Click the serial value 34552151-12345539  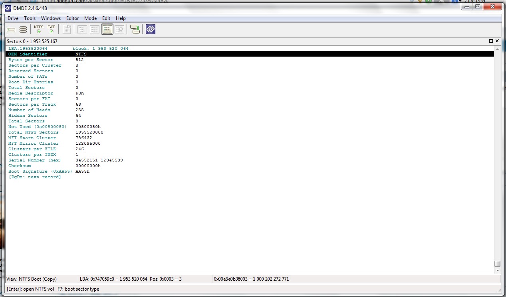point(99,160)
